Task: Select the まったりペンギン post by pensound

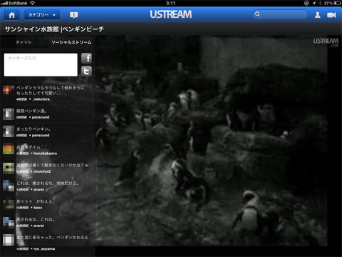Action: pyautogui.click(x=48, y=132)
